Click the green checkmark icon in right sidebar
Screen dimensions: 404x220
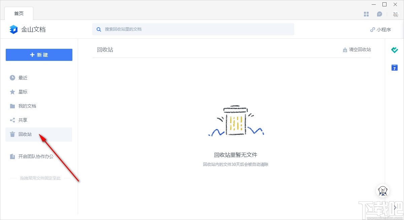point(395,50)
